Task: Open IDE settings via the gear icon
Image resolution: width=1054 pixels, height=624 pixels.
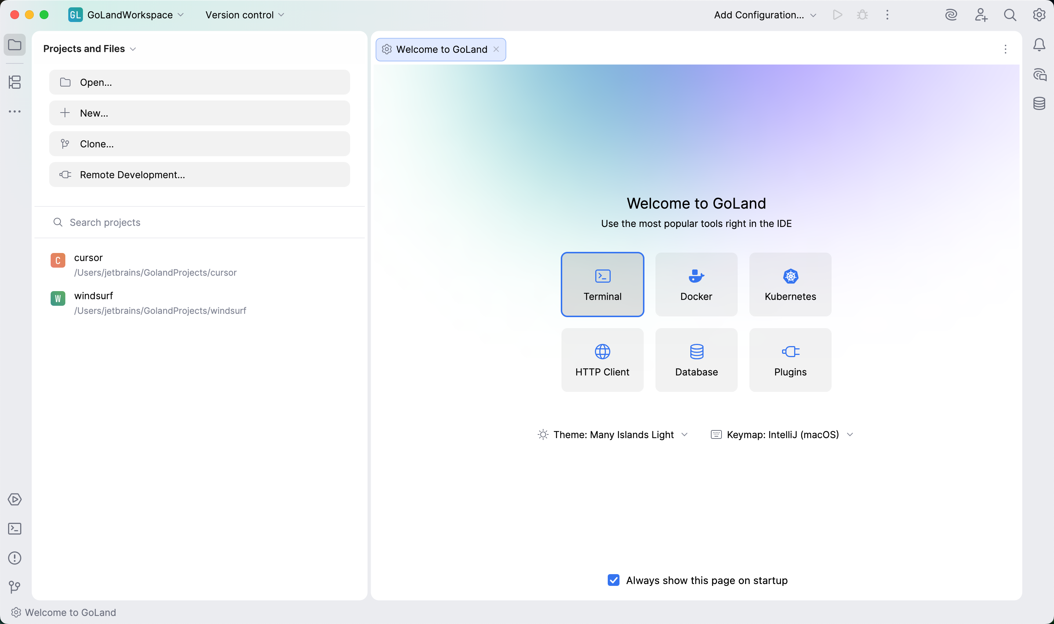Action: click(1039, 15)
